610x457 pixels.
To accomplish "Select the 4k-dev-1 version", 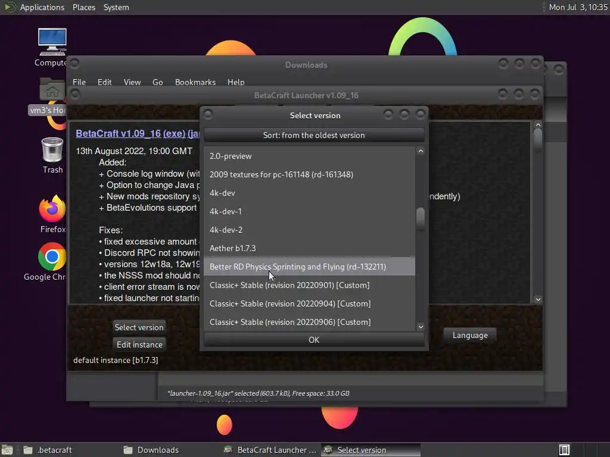I will [309, 211].
